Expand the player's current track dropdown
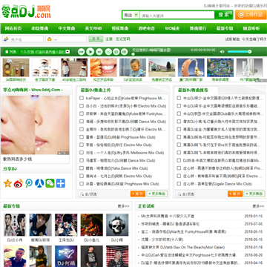 tap(67, 52)
